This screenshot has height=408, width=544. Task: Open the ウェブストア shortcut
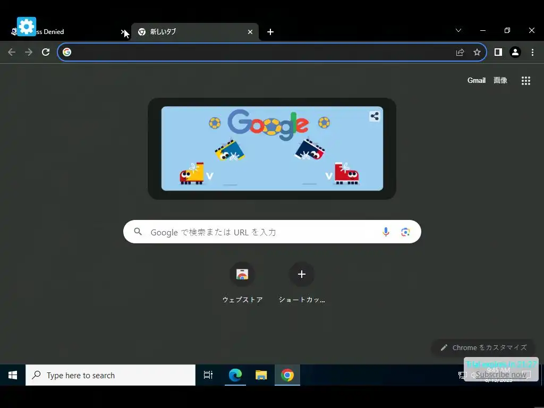242,283
